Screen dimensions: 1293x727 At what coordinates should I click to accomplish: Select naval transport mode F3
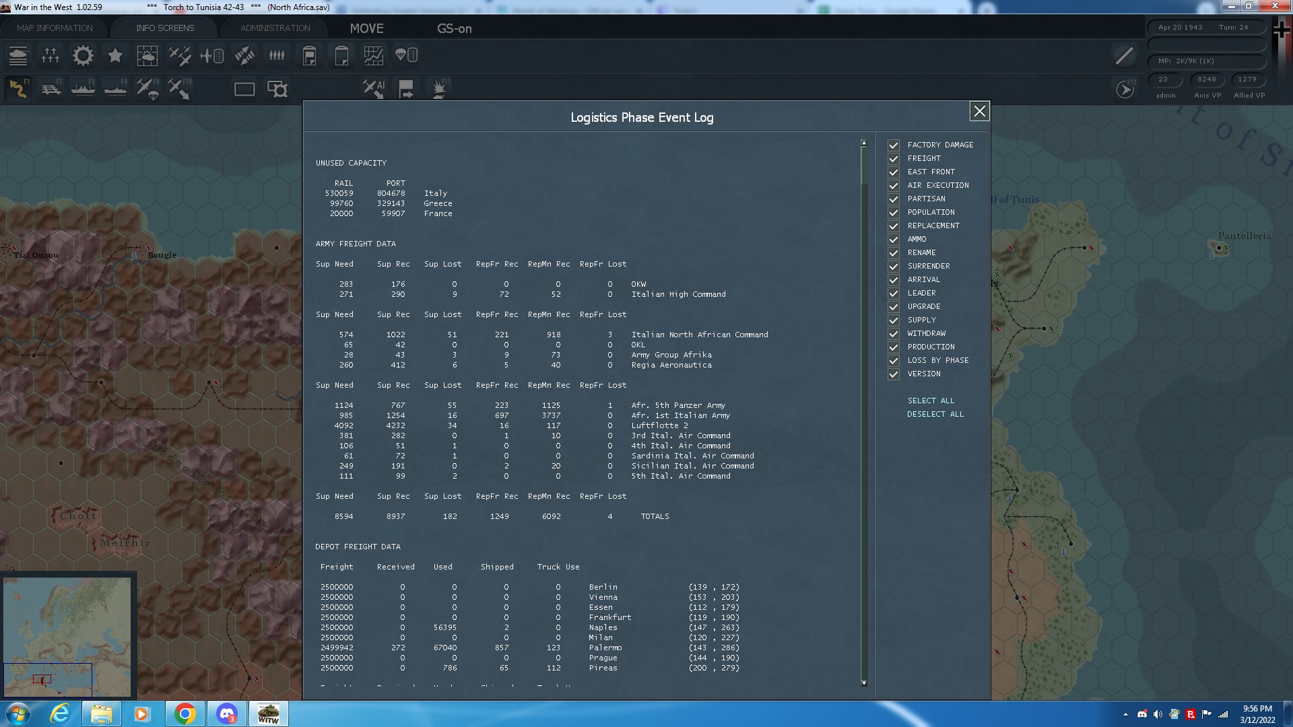83,89
